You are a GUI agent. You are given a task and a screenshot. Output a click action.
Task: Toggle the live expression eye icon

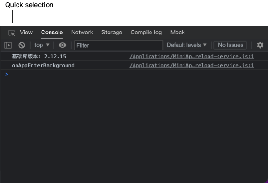tap(62, 45)
